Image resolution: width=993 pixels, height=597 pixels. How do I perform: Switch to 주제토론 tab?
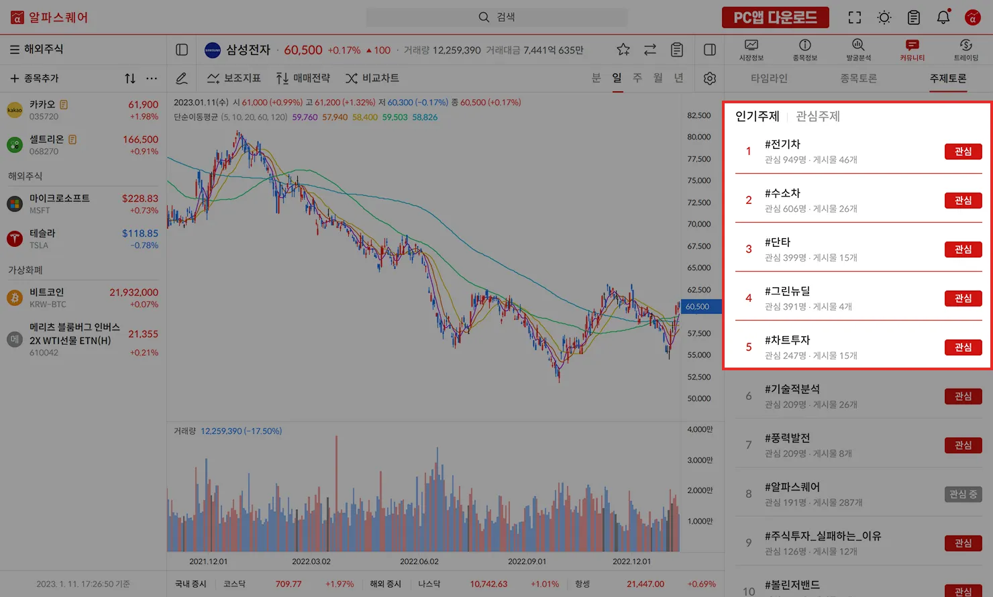tap(948, 78)
